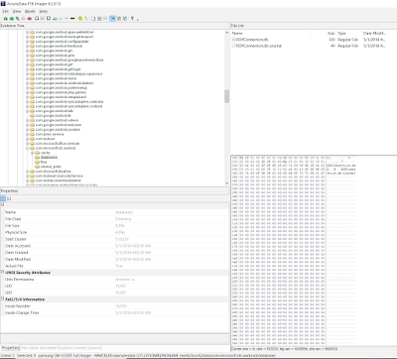Click the Unix Permissions property row

114,279
